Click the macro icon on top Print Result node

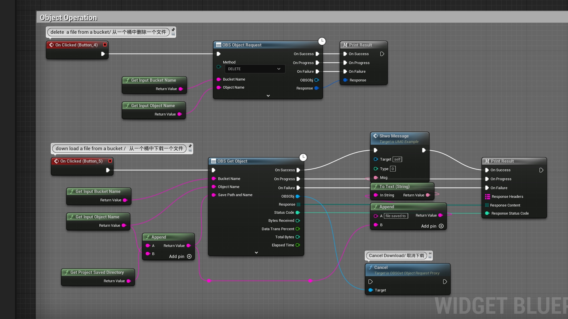click(x=345, y=45)
